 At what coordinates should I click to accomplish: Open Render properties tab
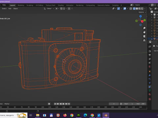(150, 51)
